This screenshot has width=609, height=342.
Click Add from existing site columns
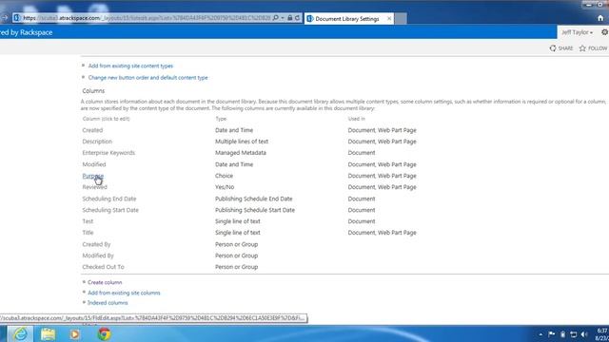(124, 293)
